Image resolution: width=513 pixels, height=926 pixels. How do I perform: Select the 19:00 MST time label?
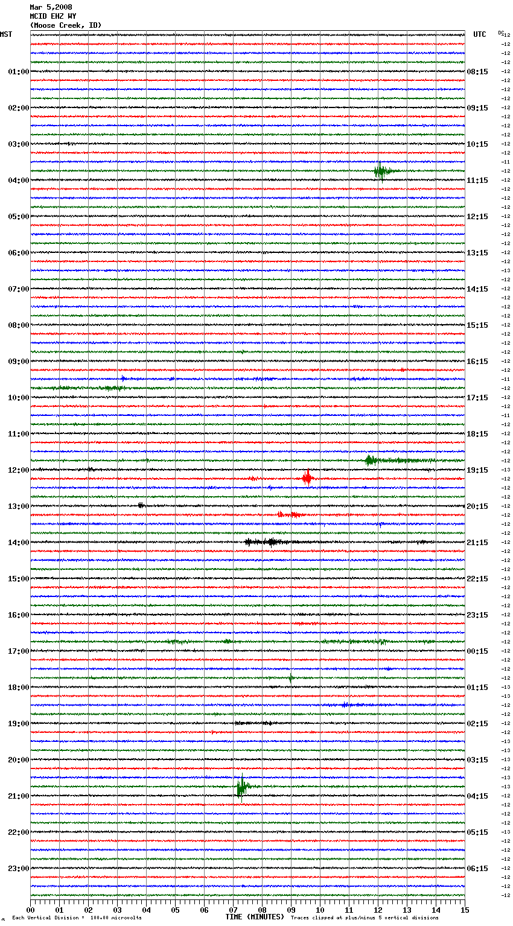point(19,724)
